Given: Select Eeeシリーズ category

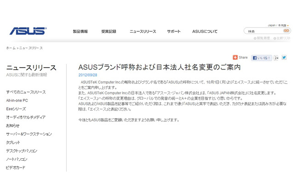Looking at the screenshot, I should [16, 109].
